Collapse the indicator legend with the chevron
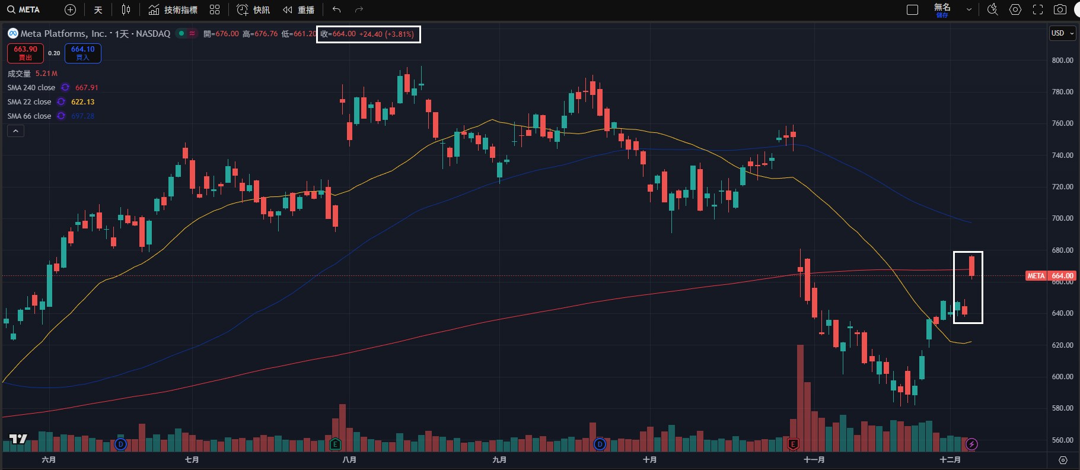The height and width of the screenshot is (470, 1080). [15, 131]
